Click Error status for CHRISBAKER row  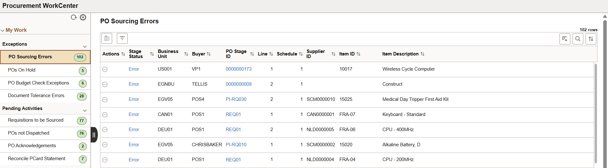tap(134, 145)
